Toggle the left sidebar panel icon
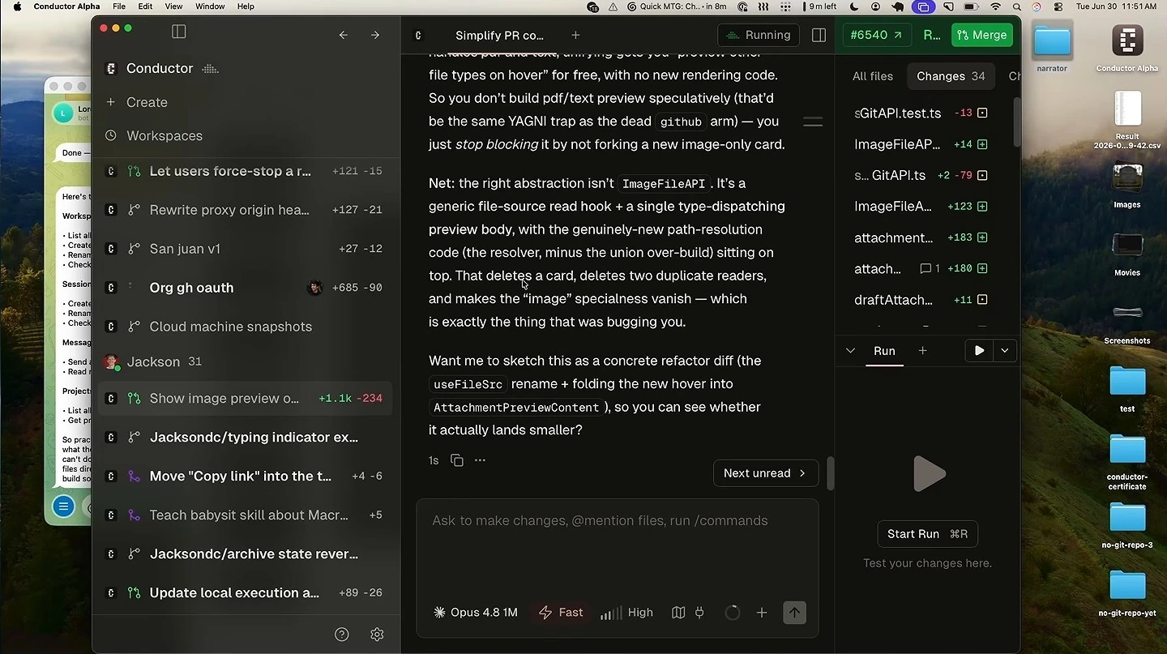The height and width of the screenshot is (654, 1167). pos(179,32)
